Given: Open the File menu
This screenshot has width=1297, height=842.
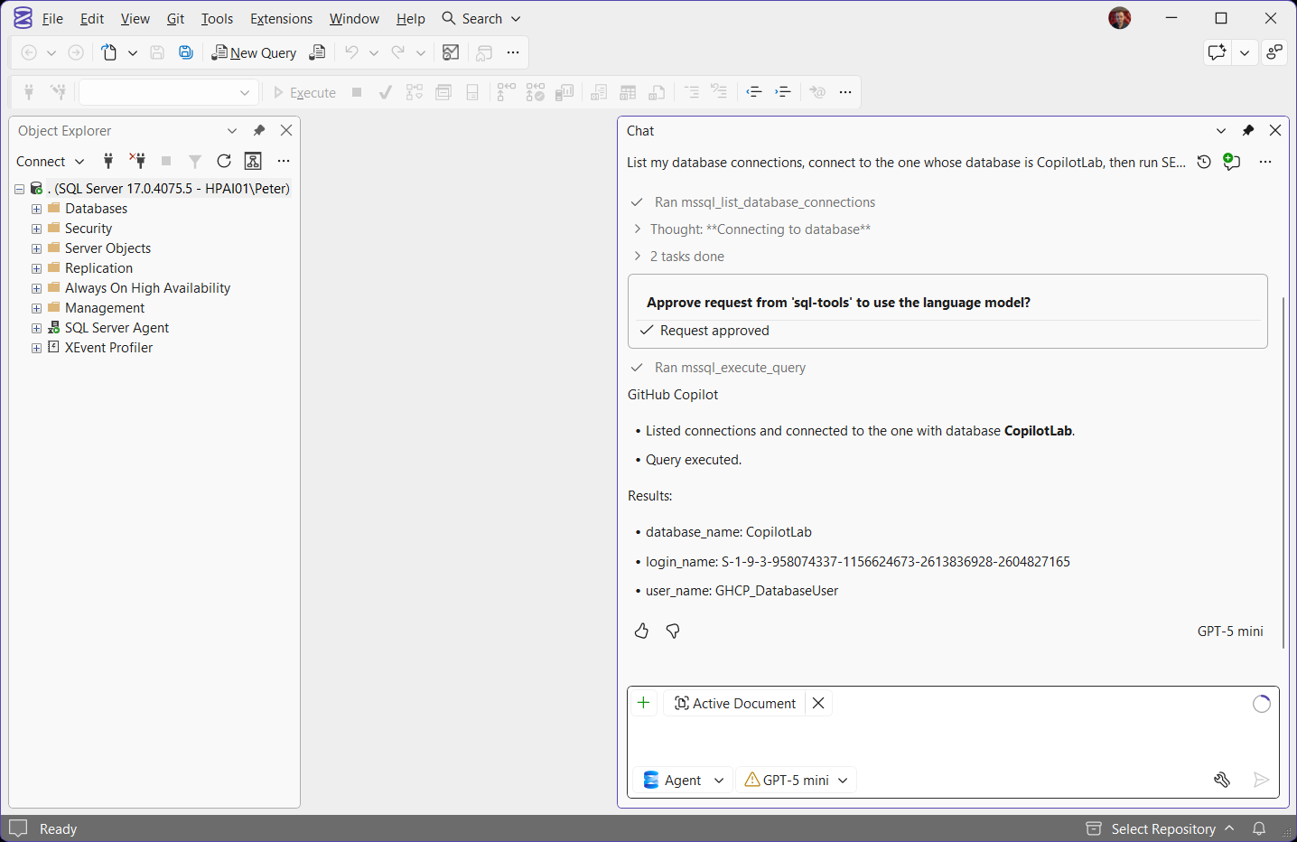Looking at the screenshot, I should pyautogui.click(x=52, y=18).
